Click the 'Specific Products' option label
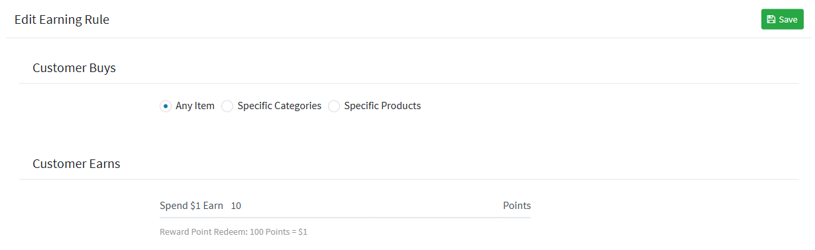 click(382, 106)
